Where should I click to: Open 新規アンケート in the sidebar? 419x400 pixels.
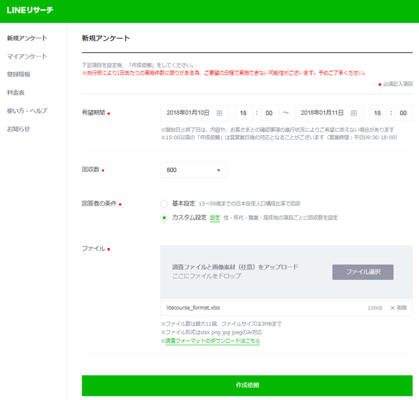click(x=27, y=38)
